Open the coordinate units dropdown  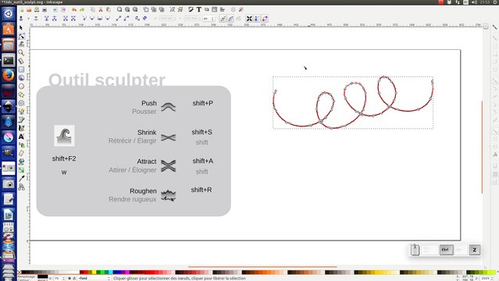point(209,19)
